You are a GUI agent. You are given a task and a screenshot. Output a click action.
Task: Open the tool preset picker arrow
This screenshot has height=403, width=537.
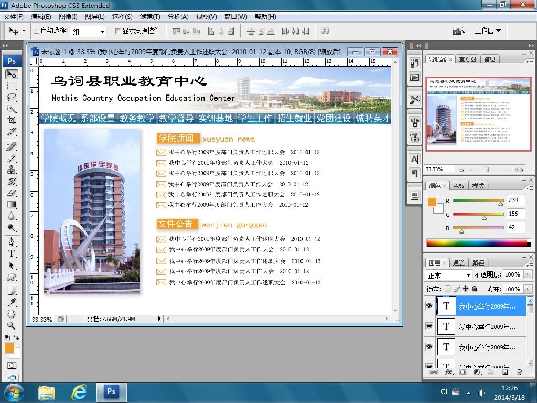(x=24, y=31)
